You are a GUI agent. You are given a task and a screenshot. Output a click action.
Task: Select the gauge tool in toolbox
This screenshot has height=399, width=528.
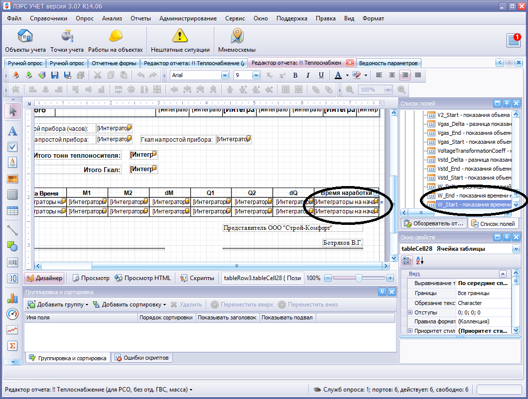coord(12,314)
